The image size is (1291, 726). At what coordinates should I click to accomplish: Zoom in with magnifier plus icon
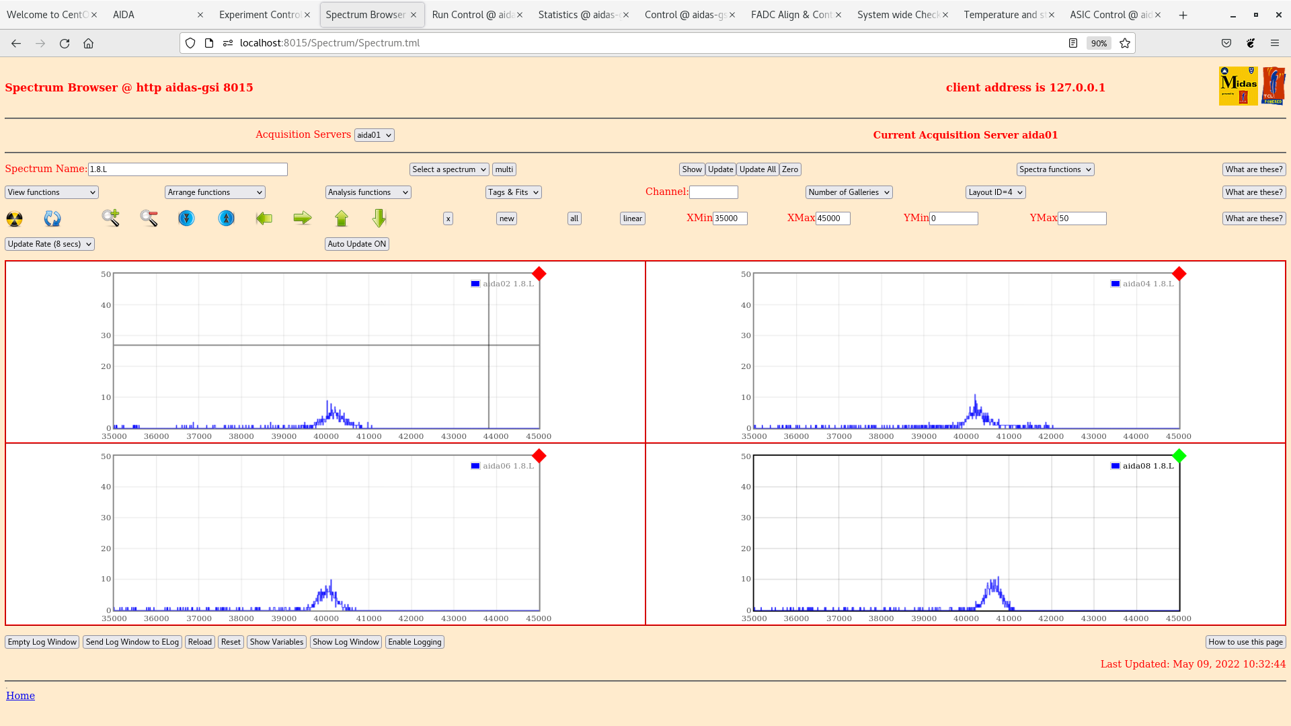point(111,218)
